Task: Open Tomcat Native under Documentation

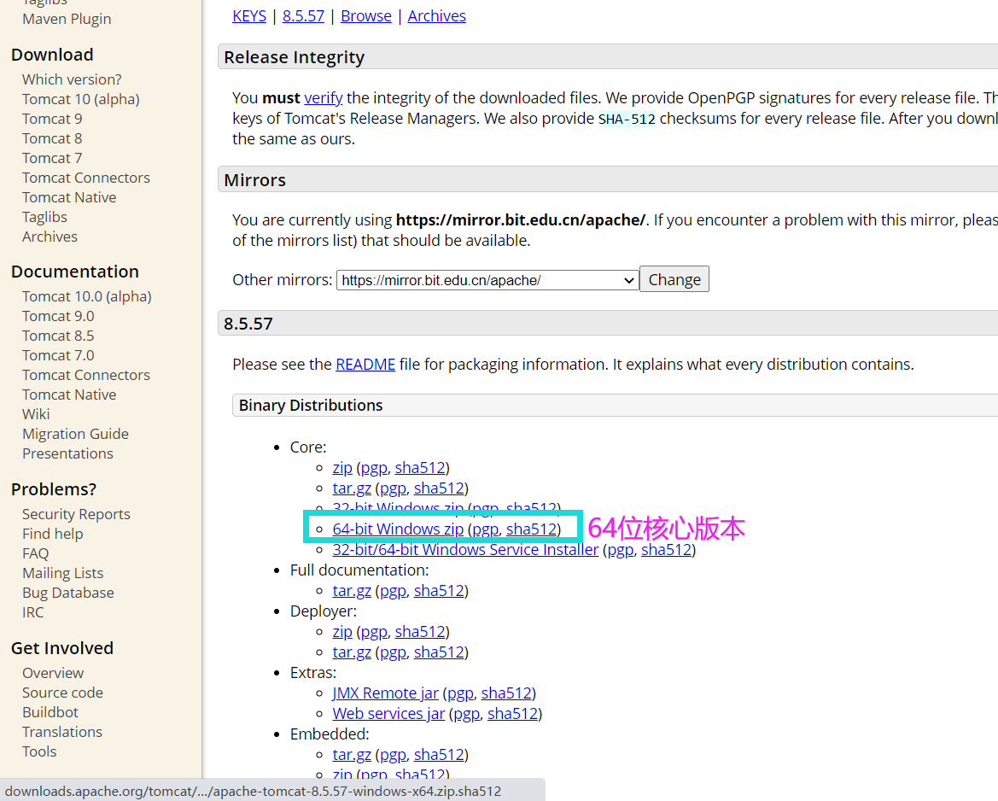Action: (x=69, y=395)
